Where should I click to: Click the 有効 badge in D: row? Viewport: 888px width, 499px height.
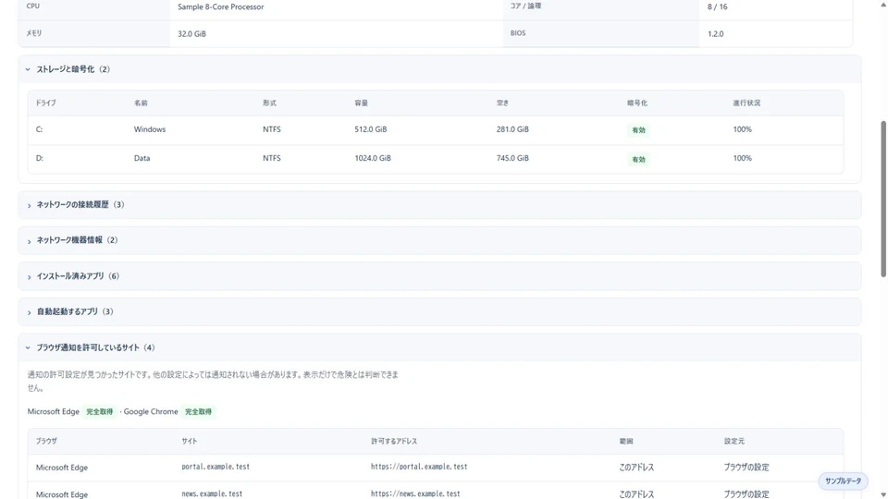[638, 160]
